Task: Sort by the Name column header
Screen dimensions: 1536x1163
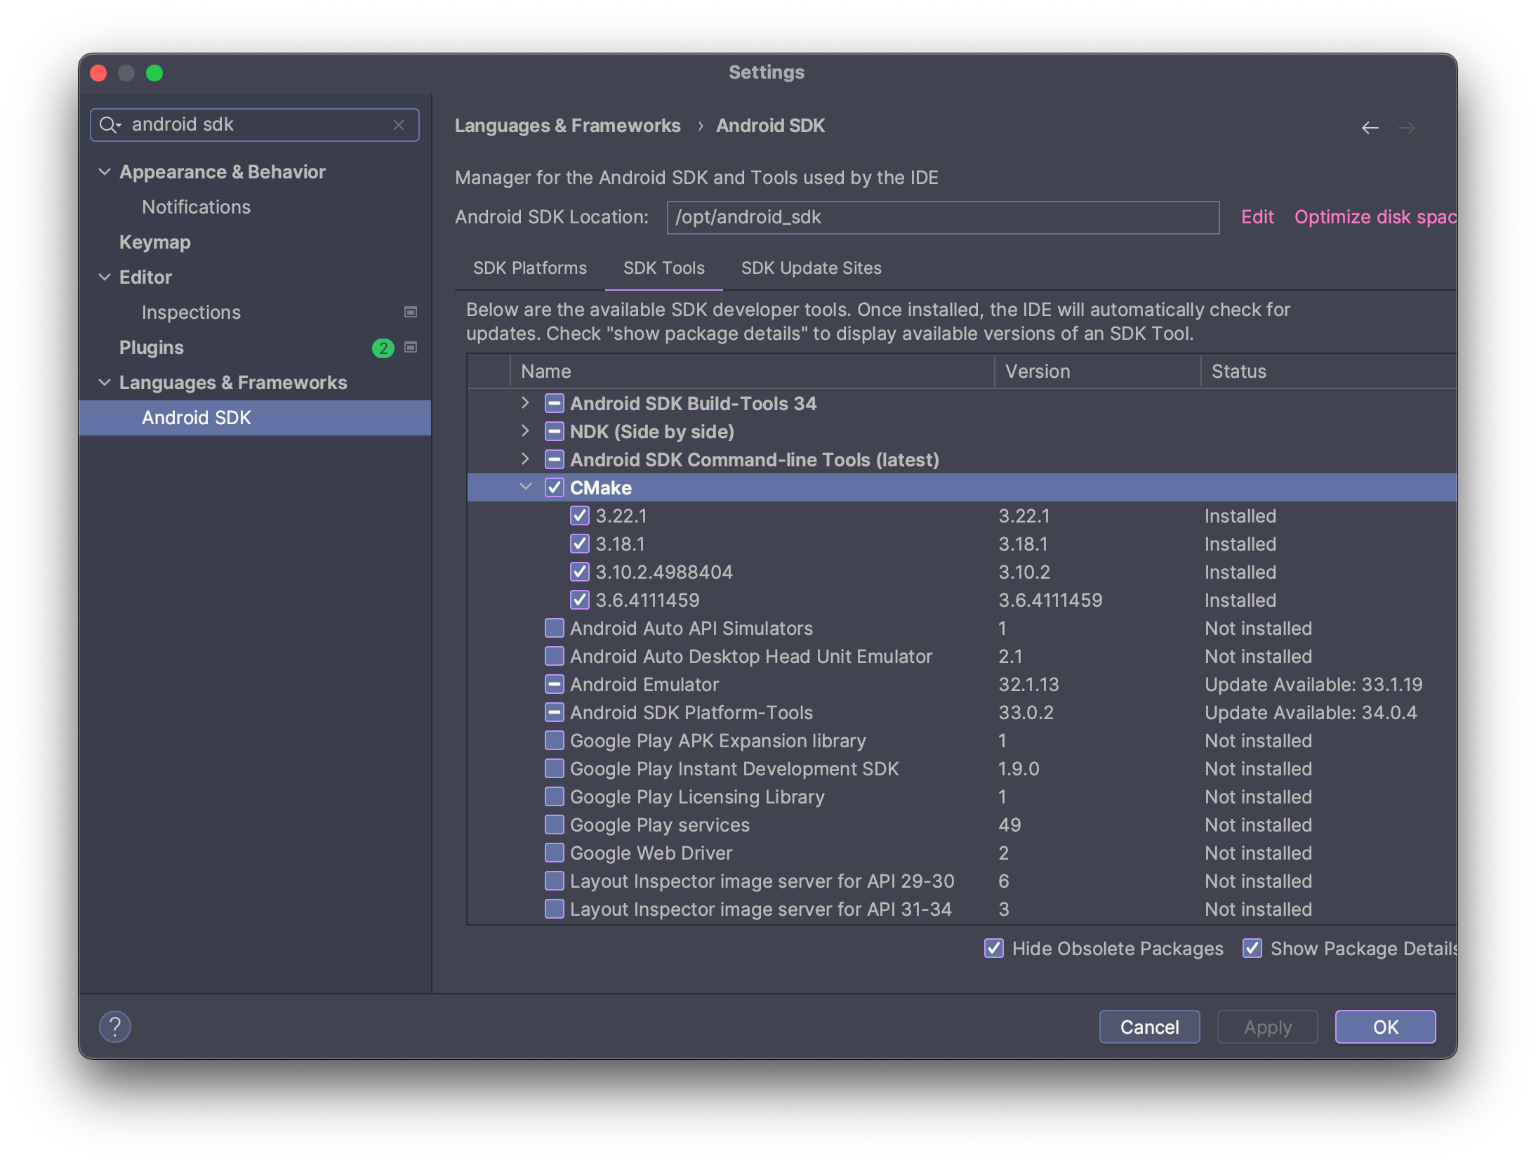Action: click(752, 372)
